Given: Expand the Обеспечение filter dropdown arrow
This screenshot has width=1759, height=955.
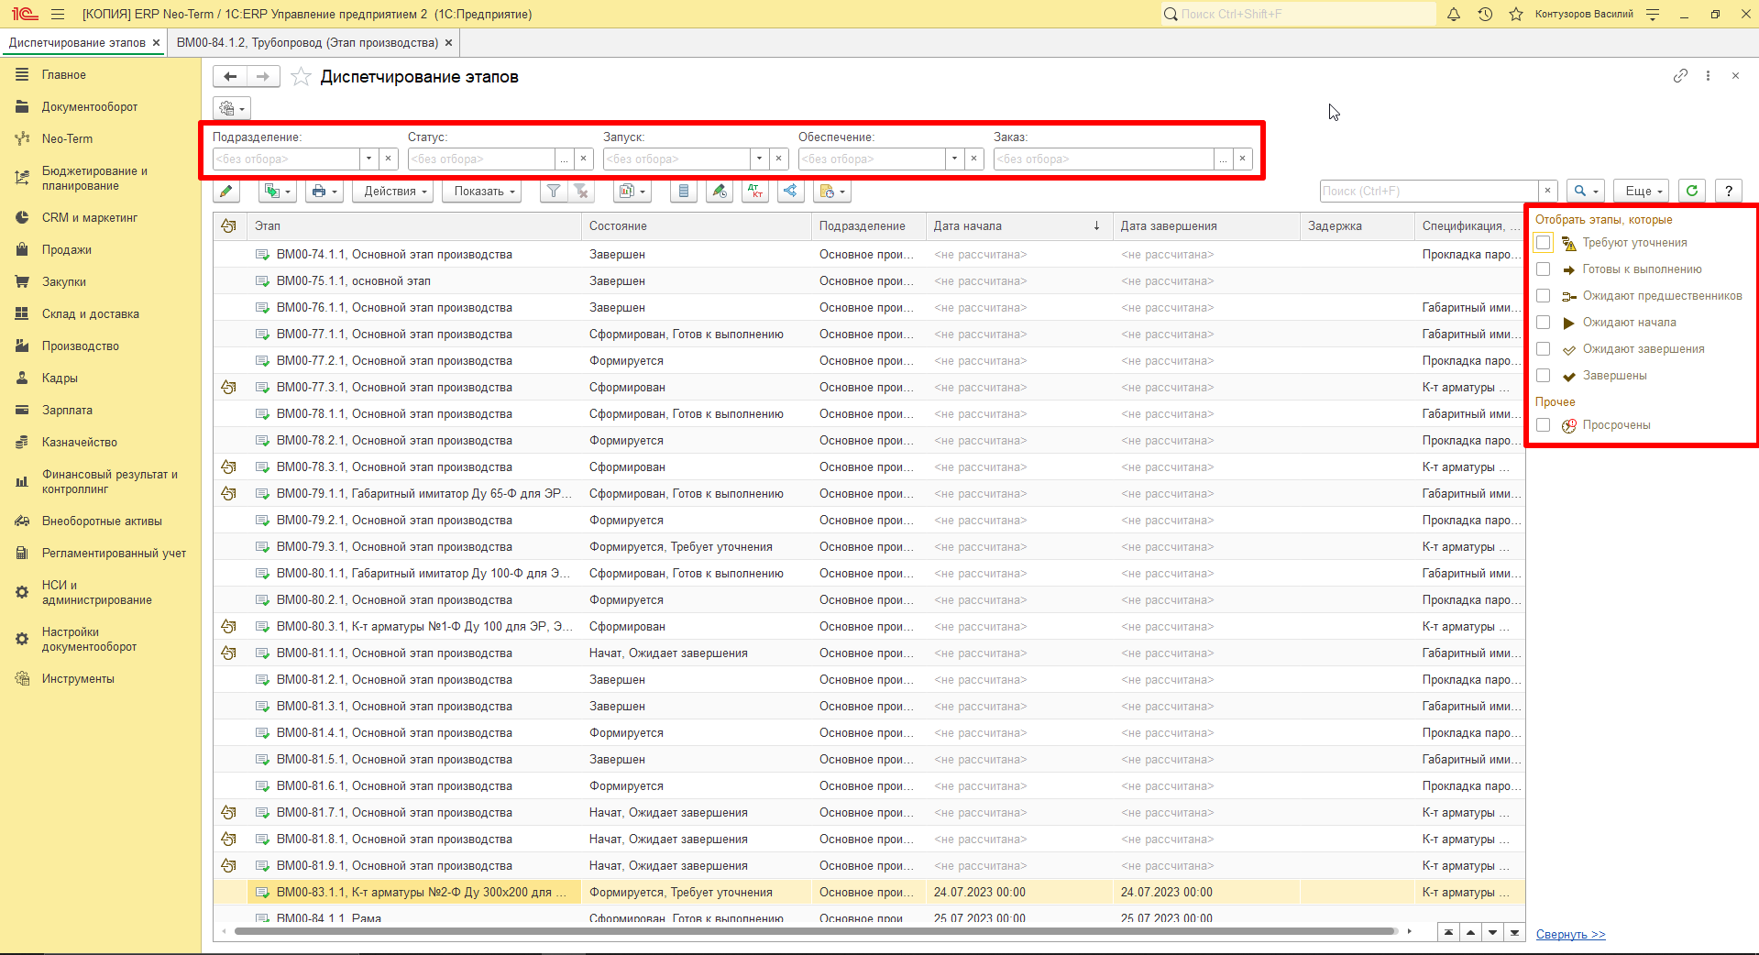Looking at the screenshot, I should 955,159.
